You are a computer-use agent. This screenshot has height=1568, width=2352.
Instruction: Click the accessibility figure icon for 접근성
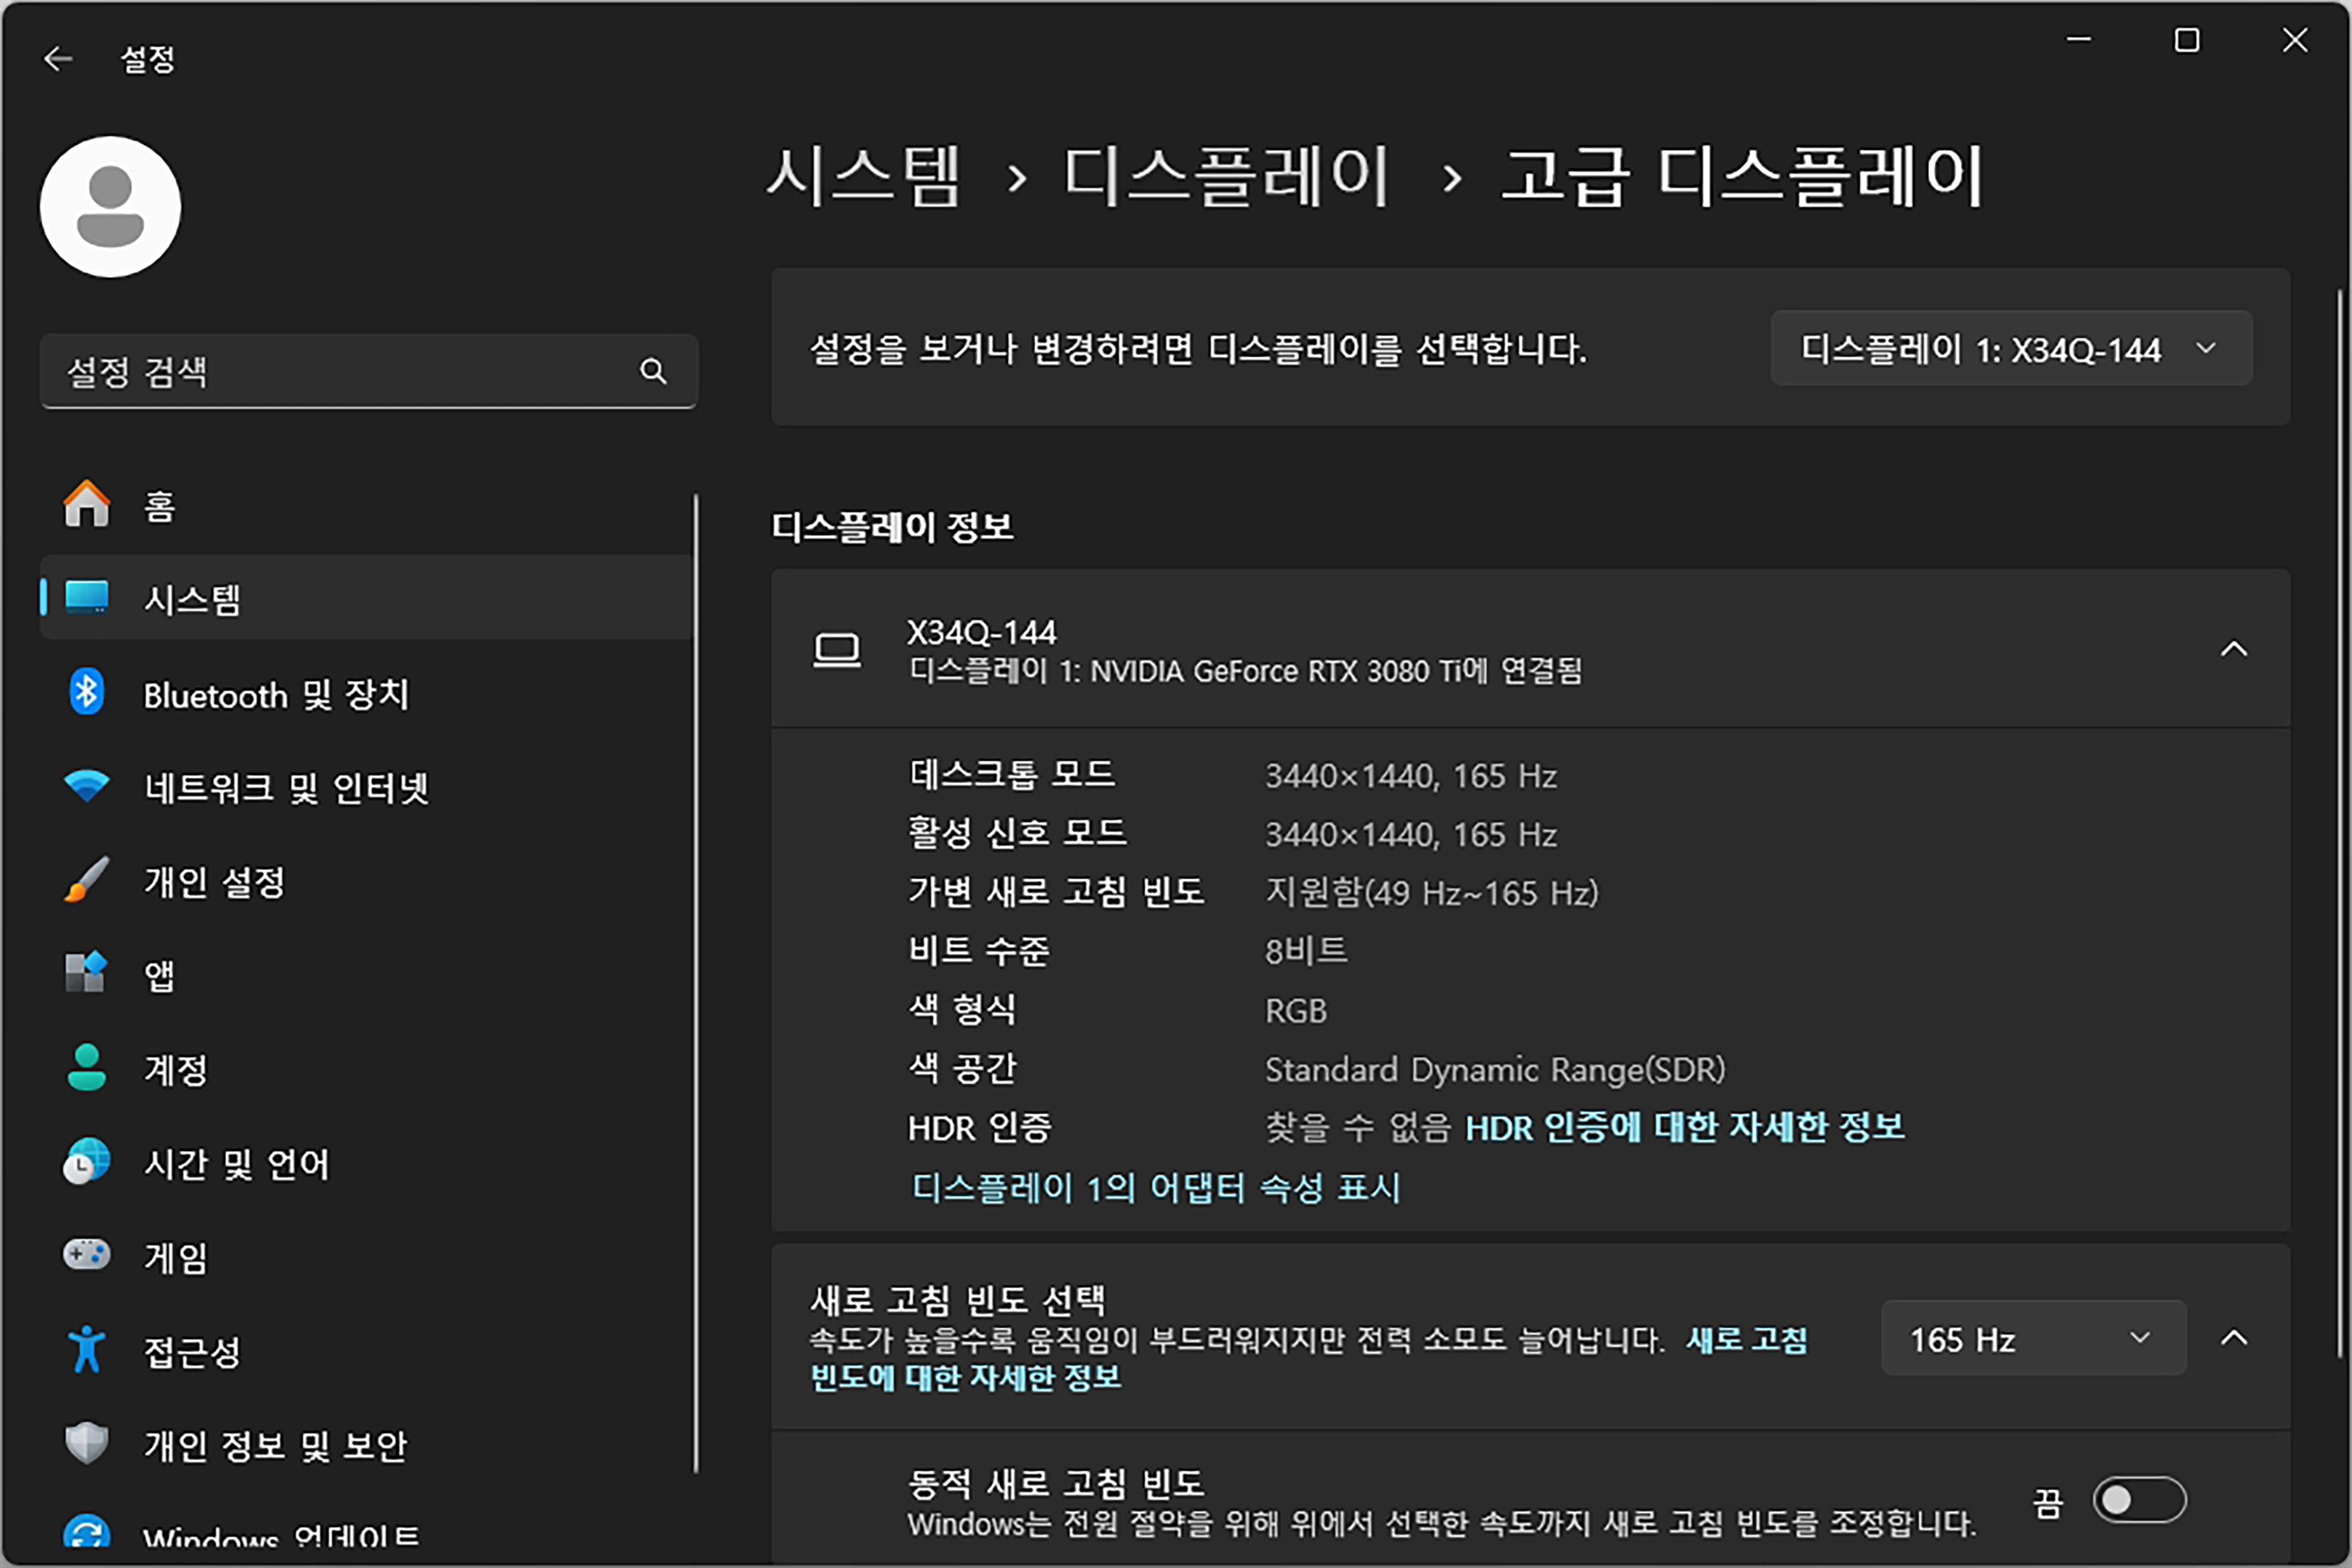(x=87, y=1350)
